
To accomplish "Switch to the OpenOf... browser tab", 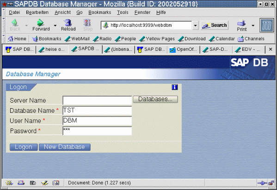I will [184, 49].
